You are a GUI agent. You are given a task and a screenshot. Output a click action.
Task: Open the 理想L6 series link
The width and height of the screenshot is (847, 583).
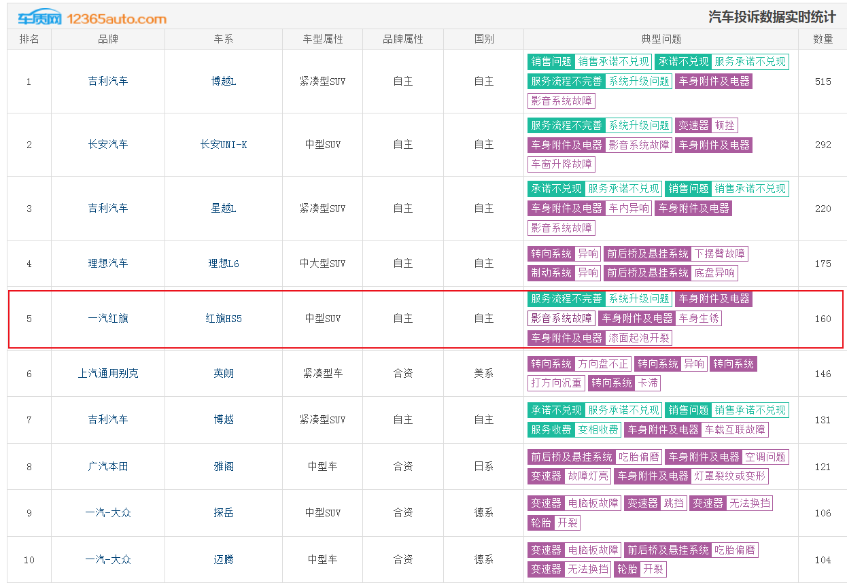click(224, 264)
